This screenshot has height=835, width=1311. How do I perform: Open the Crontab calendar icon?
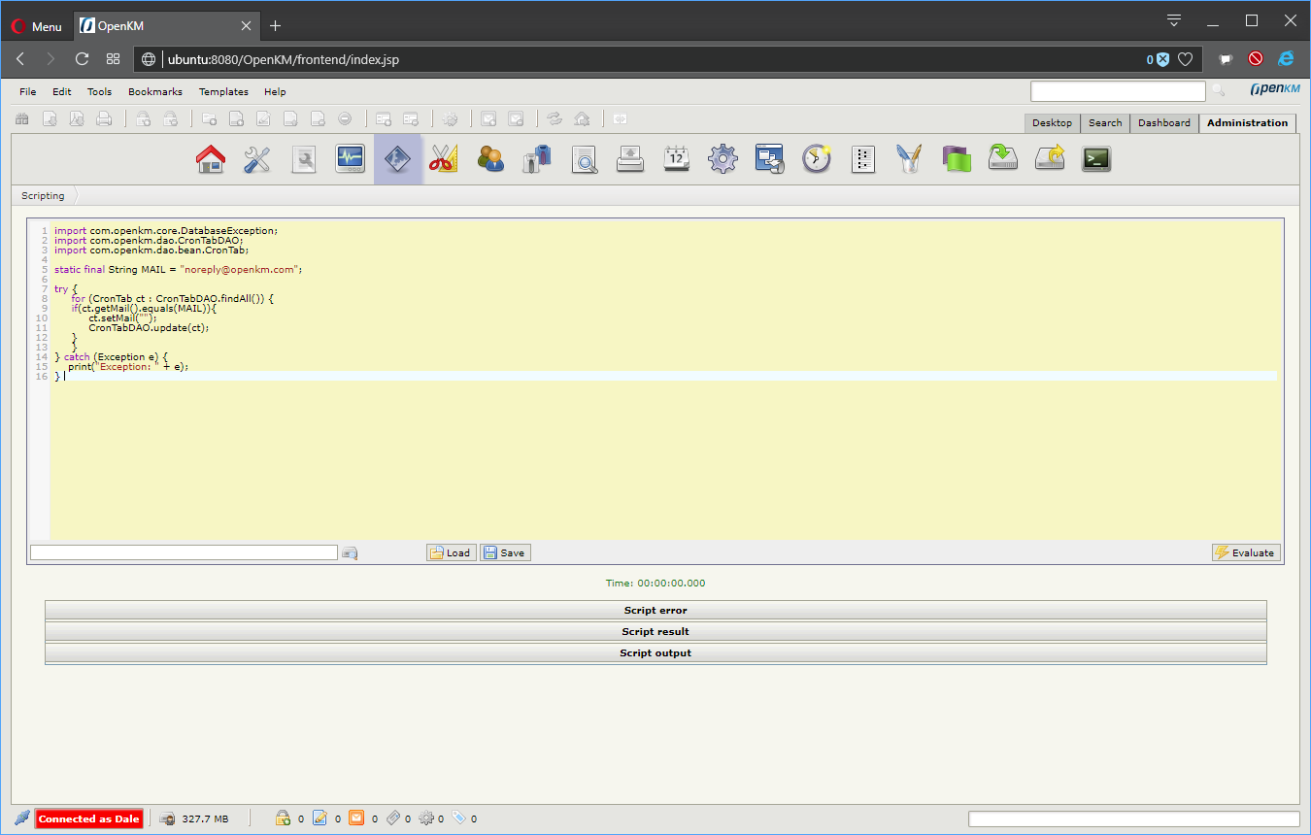677,158
